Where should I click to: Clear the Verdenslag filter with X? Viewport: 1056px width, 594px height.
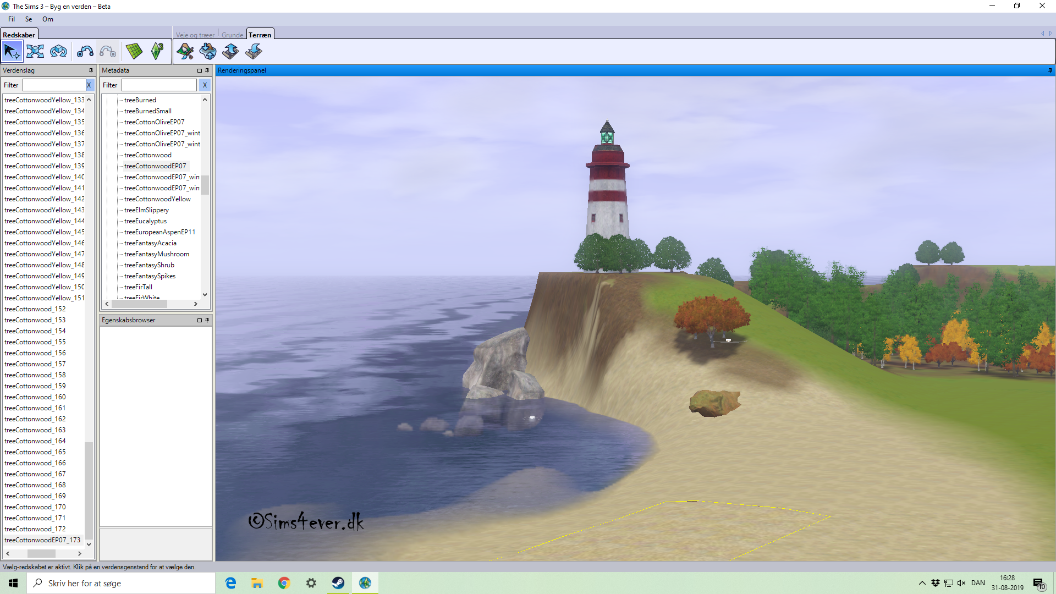pos(89,85)
